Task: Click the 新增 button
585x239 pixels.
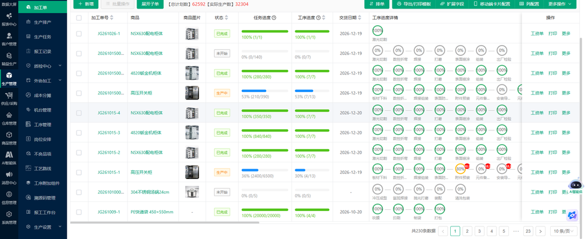Action: 86,4
